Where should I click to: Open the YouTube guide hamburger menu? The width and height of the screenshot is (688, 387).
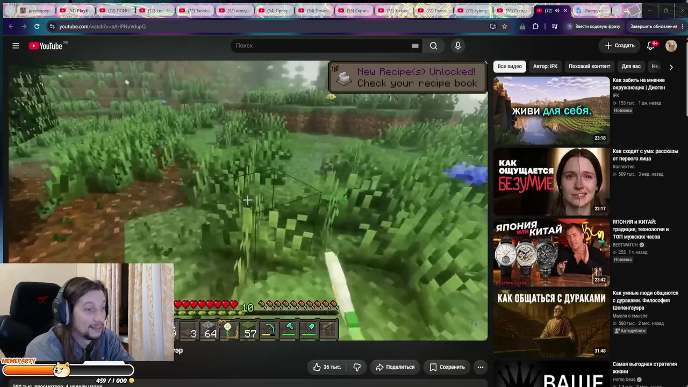[16, 46]
